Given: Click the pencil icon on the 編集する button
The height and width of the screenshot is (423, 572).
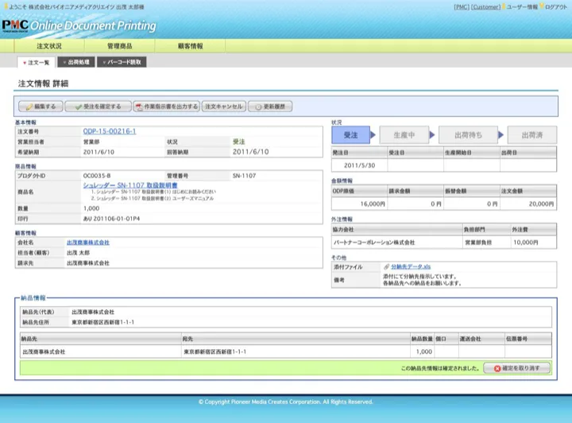Looking at the screenshot, I should (29, 107).
